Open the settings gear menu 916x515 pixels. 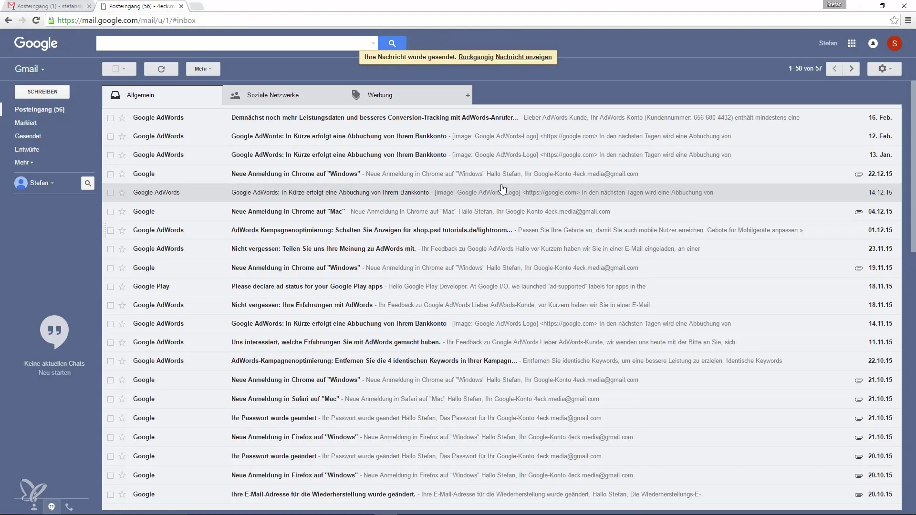(885, 69)
